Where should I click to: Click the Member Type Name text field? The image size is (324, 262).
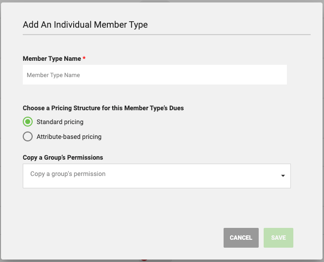[x=154, y=75]
